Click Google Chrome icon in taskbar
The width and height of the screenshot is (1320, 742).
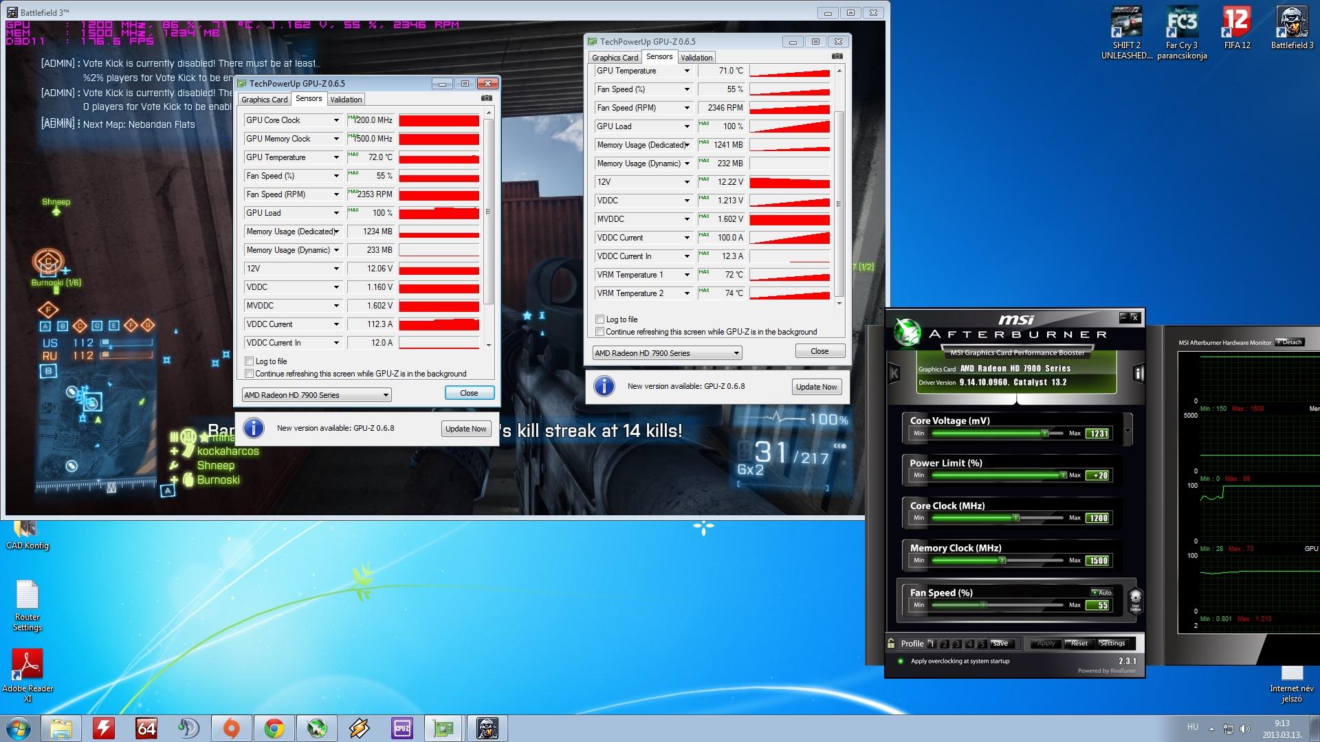(x=274, y=728)
